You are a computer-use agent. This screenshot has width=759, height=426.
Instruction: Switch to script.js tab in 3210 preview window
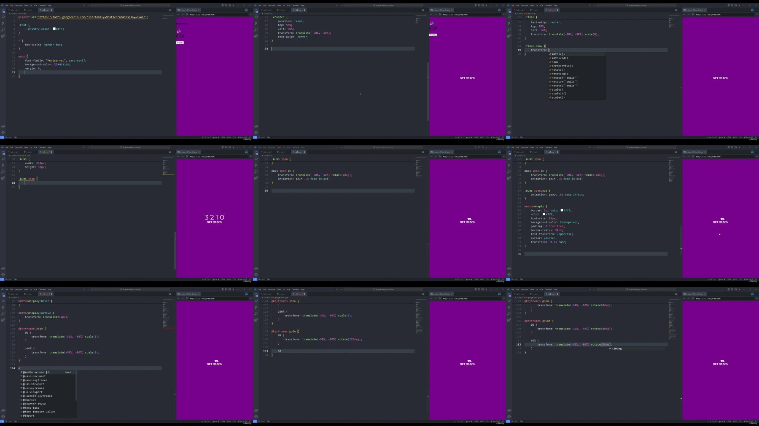coord(29,152)
